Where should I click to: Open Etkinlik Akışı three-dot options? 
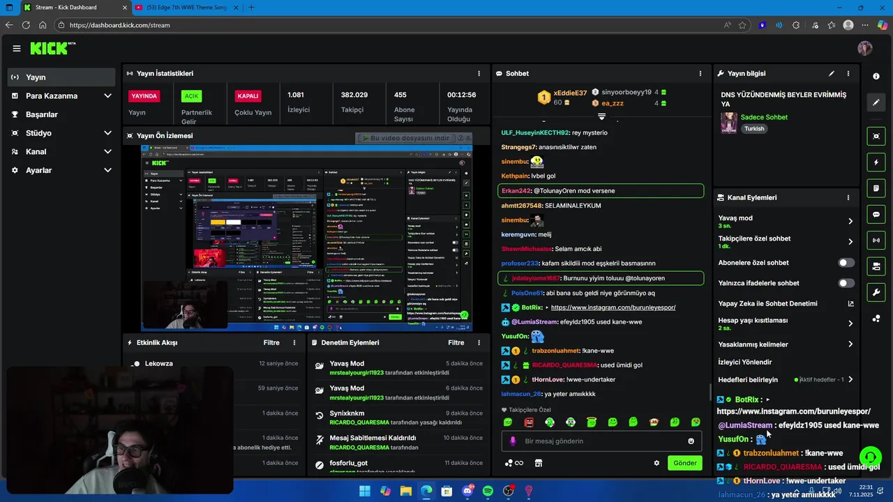294,342
